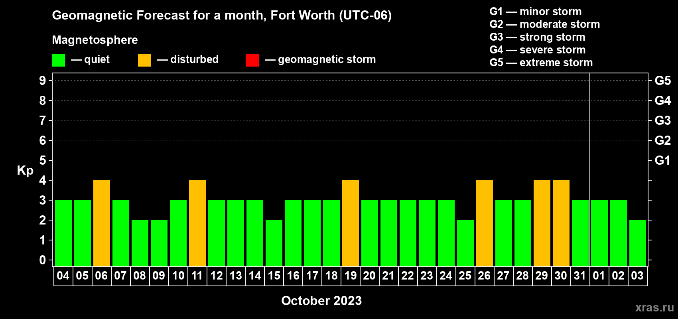Click the date label 08 on the axis
This screenshot has height=319, width=678.
tap(140, 276)
